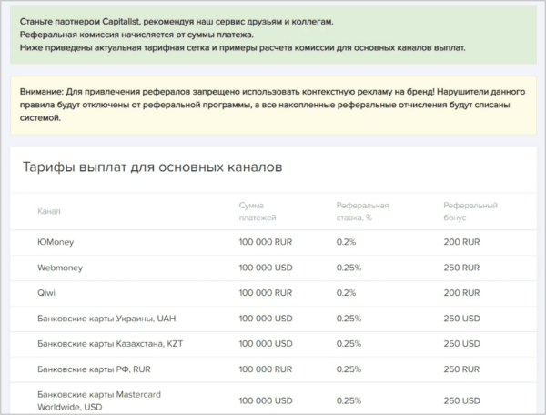The image size is (546, 415).
Task: Click the yellow 'Внимание' warning text
Action: coord(273,106)
